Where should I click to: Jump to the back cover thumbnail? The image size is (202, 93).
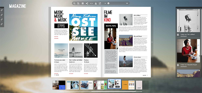click(139, 85)
